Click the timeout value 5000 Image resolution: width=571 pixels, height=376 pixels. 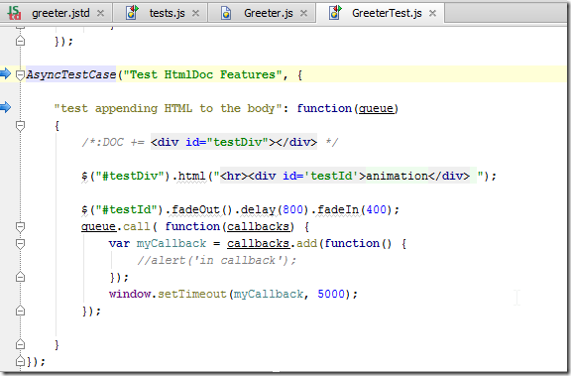click(331, 294)
